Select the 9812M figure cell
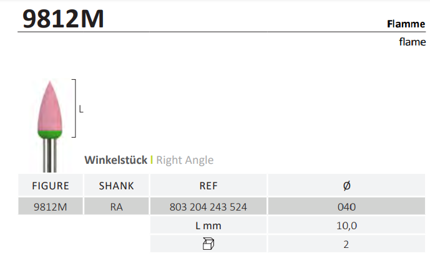Screen dimensions: 430x261 tap(50, 207)
